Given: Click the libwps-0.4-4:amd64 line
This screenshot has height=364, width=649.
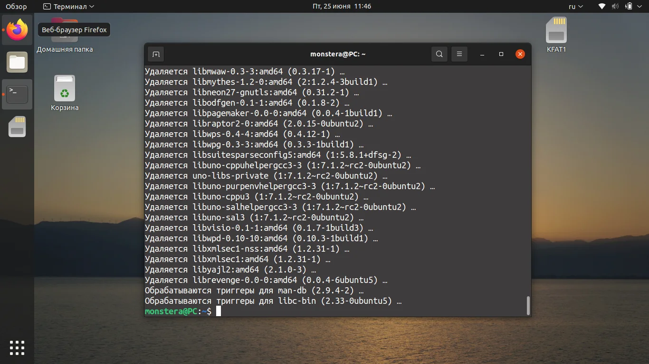Looking at the screenshot, I should coord(242,134).
